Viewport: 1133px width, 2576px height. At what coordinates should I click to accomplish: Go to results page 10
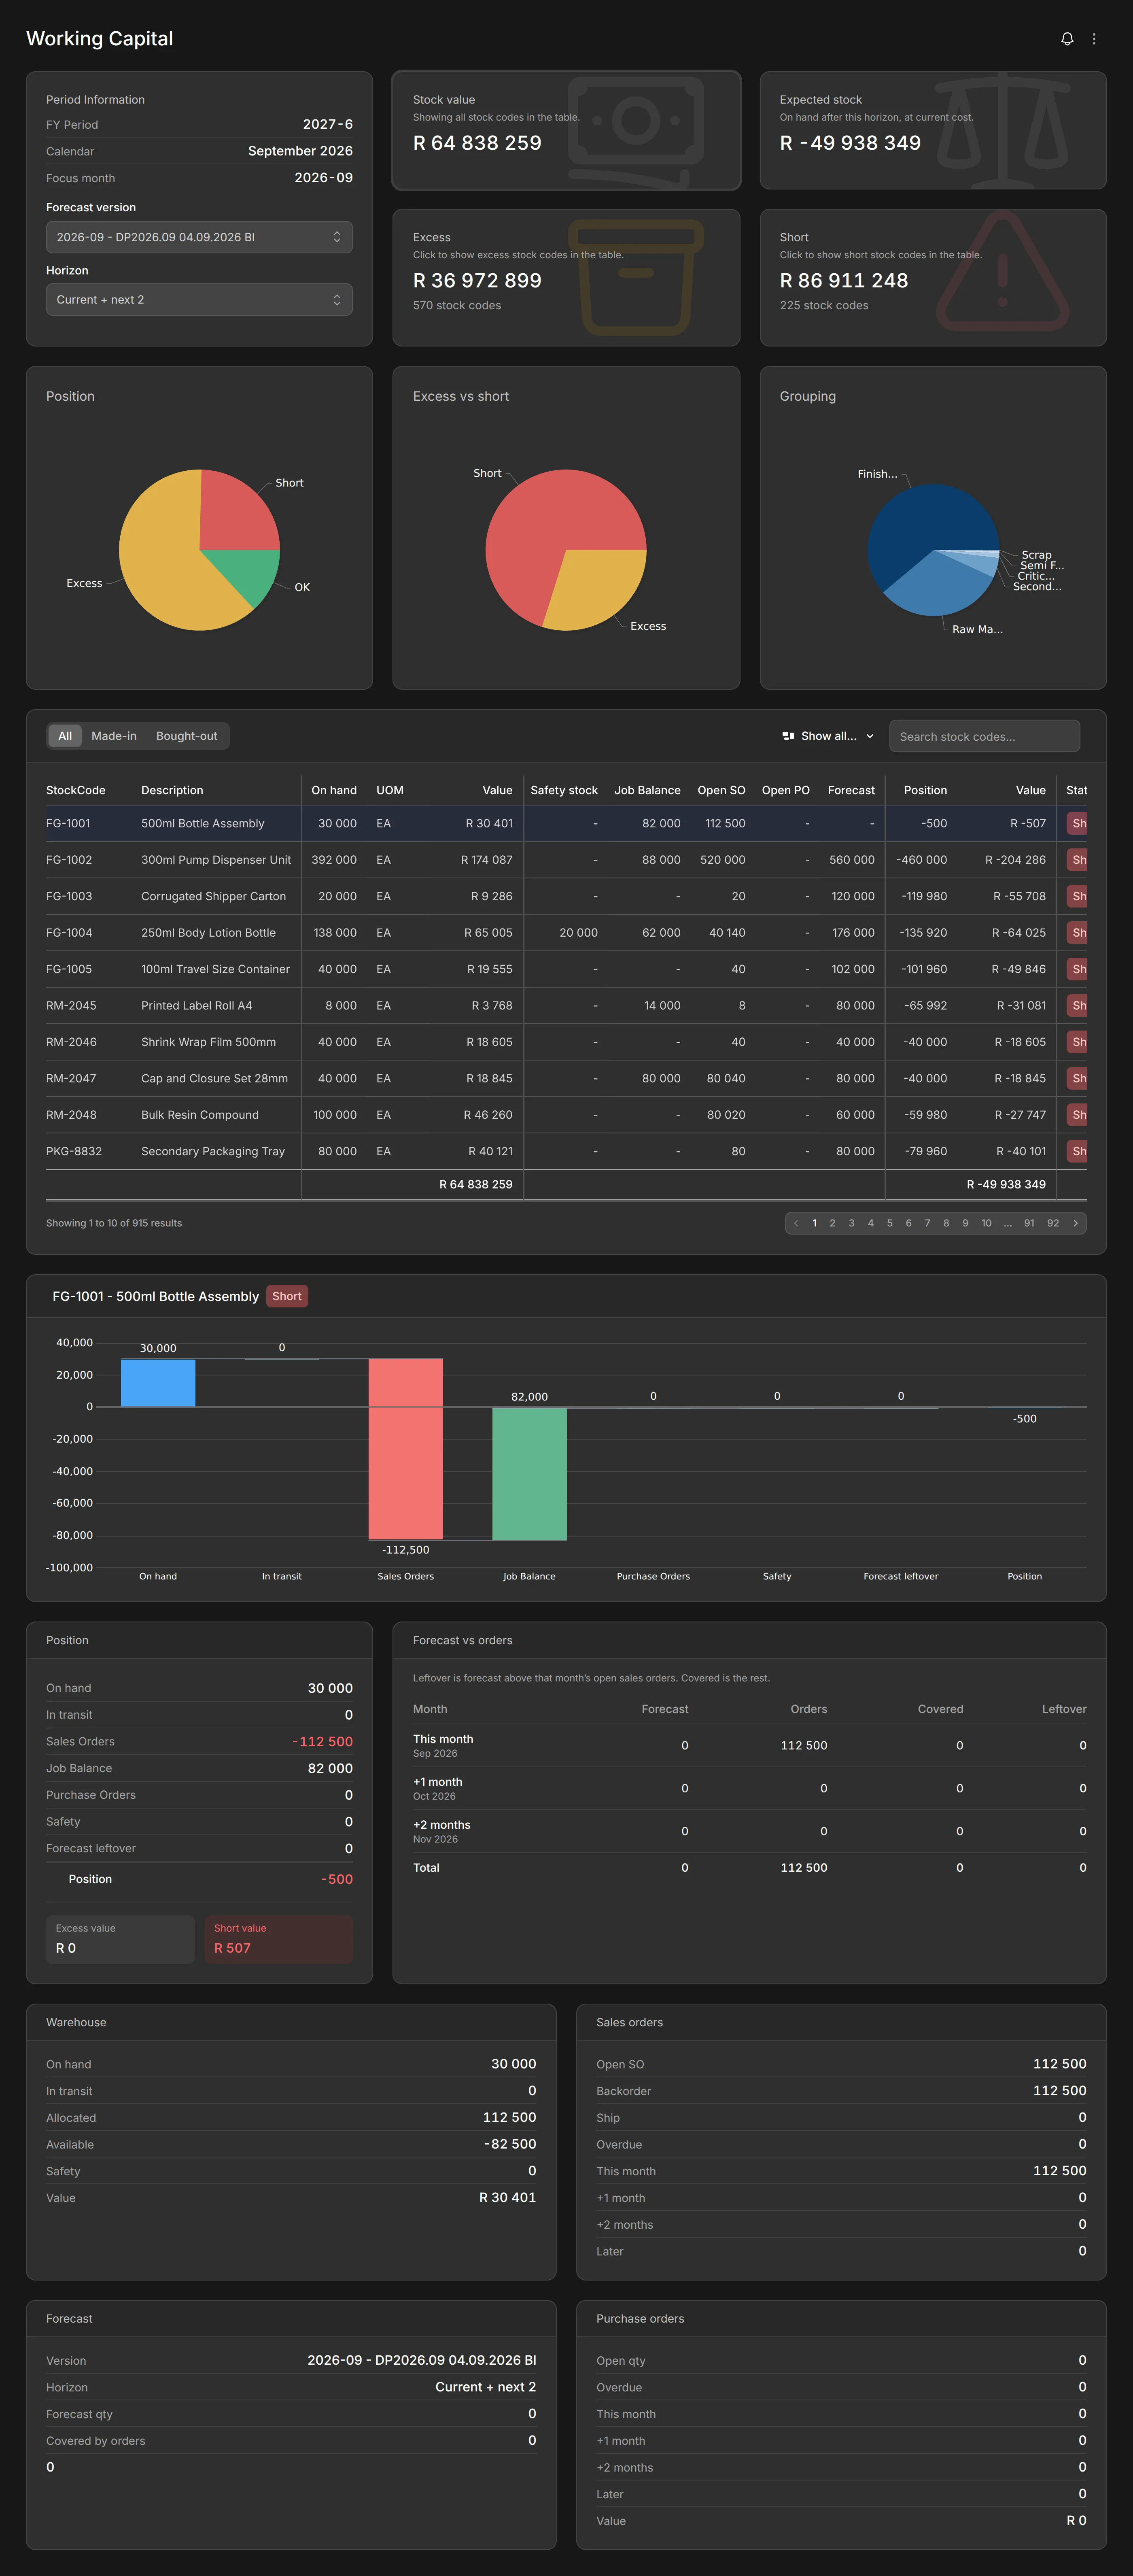pyautogui.click(x=986, y=1223)
